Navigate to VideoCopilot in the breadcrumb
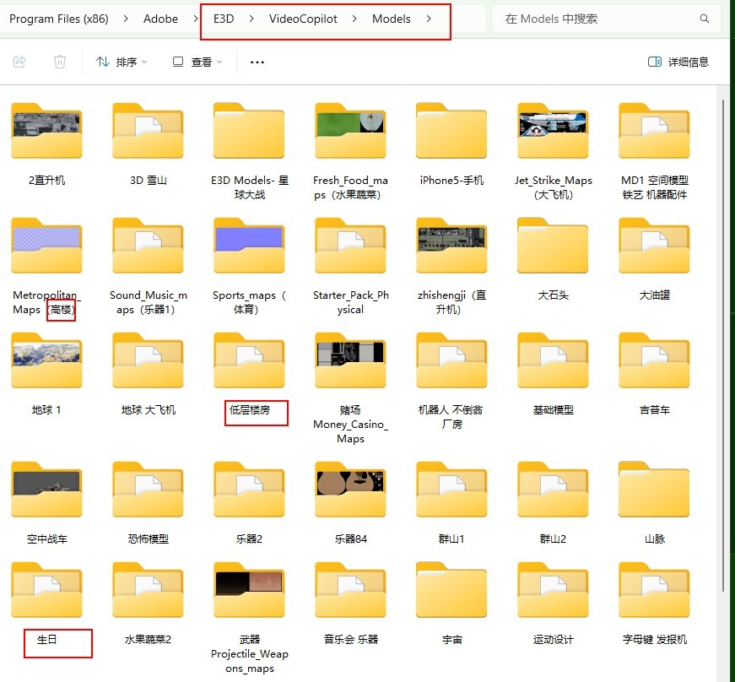 point(303,19)
